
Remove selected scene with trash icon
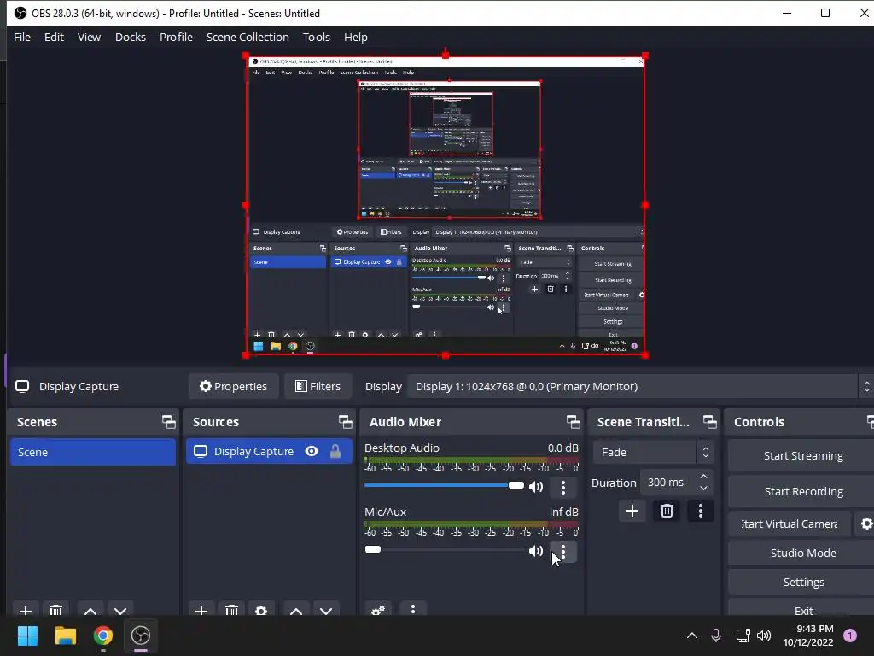[55, 610]
